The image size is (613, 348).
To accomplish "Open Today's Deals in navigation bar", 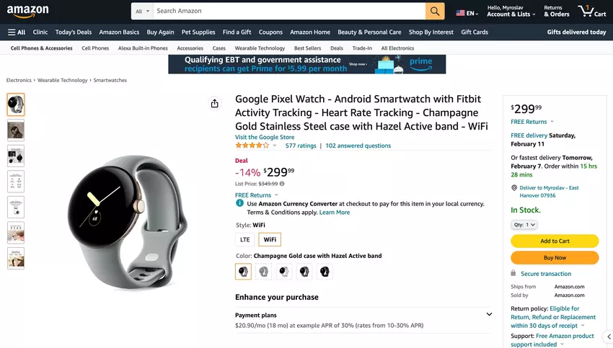I will click(74, 32).
